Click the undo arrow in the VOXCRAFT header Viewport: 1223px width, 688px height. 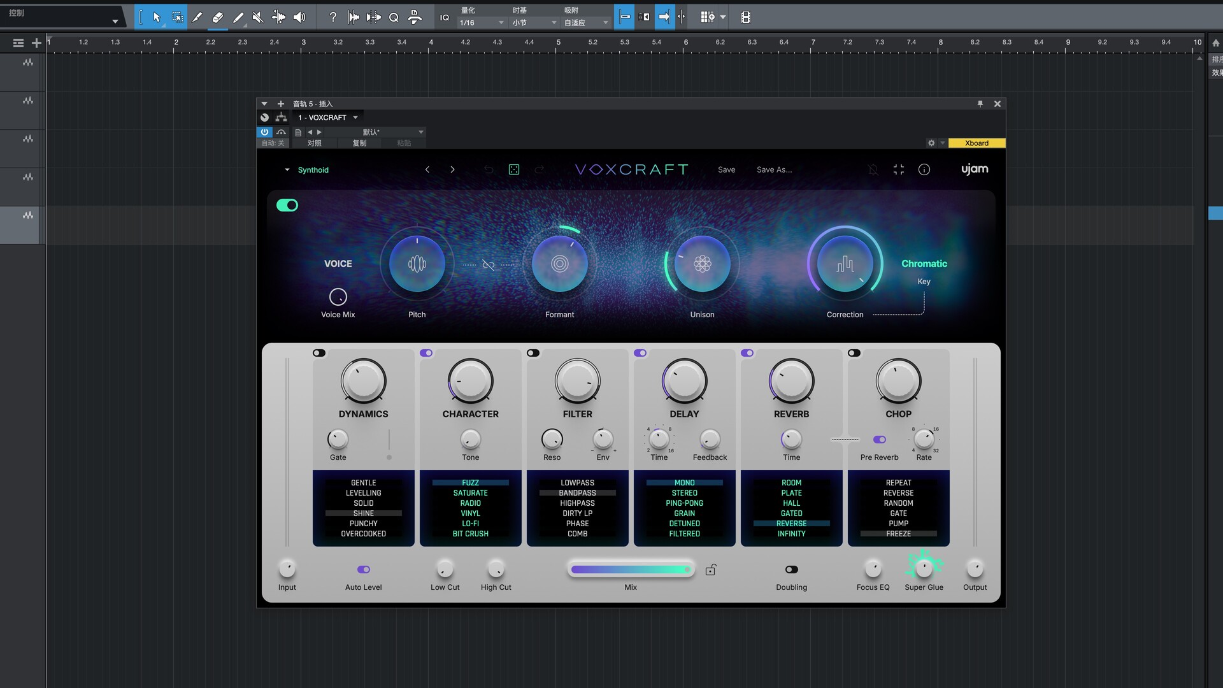click(x=489, y=169)
